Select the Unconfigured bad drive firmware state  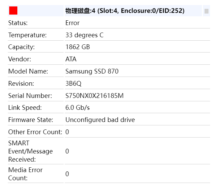tap(100, 120)
